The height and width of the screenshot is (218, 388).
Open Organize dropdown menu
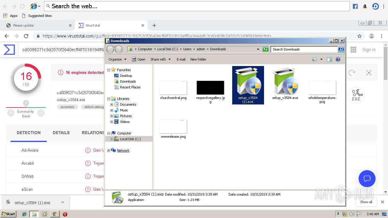[x=118, y=59]
